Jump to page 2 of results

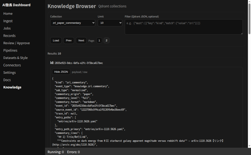coord(106,40)
